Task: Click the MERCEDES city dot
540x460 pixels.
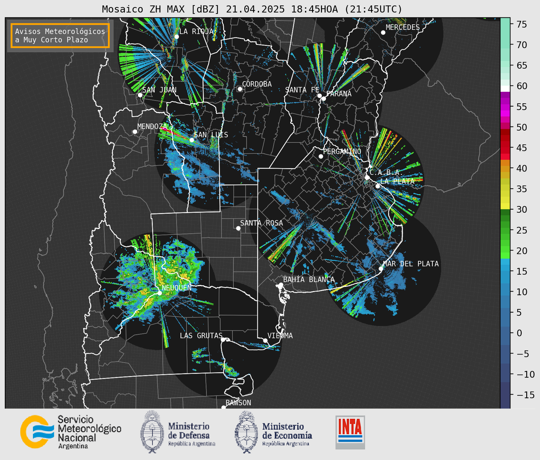Action: 383,33
